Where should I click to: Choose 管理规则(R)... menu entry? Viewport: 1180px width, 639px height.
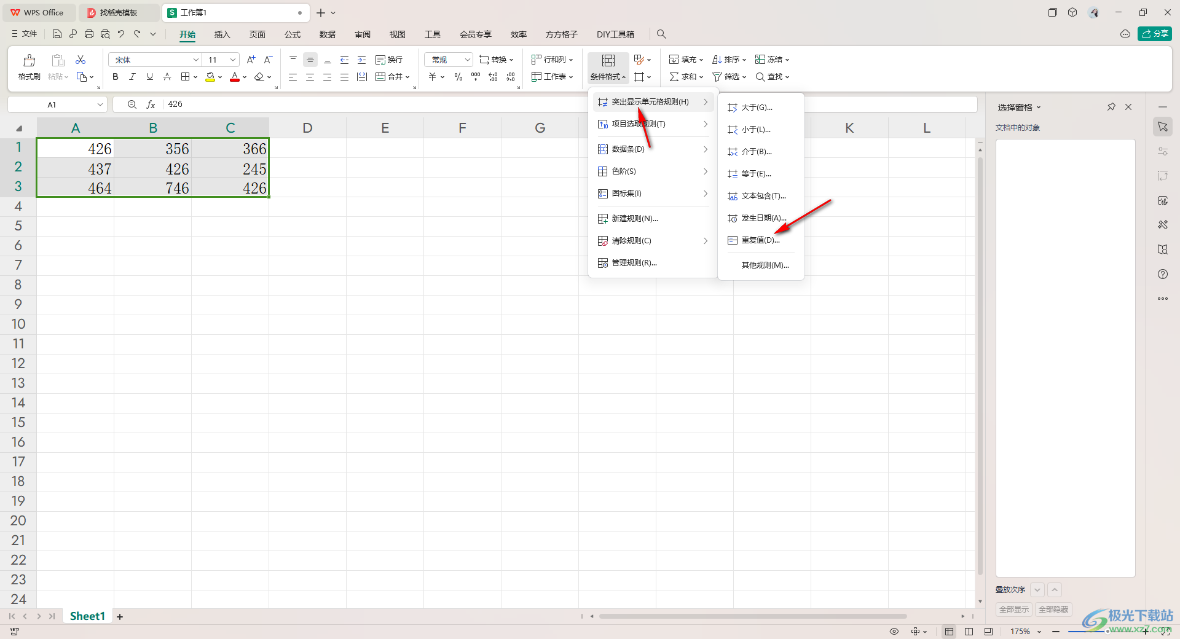tap(653, 263)
